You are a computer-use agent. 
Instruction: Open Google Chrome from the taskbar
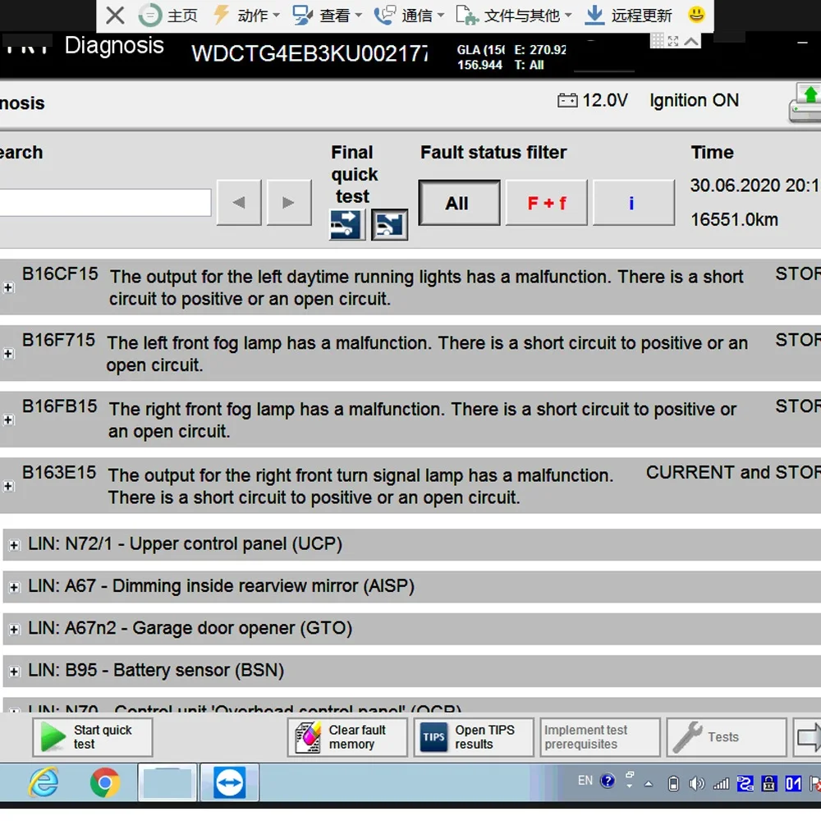pos(105,782)
